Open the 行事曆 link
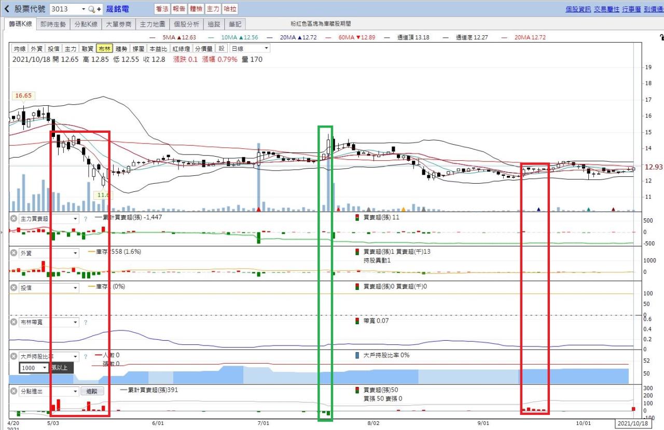664x430 pixels. coord(631,9)
